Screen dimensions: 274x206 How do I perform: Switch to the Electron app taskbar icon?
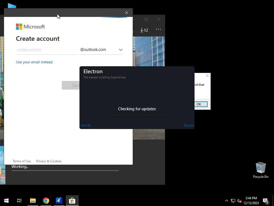[59, 201]
